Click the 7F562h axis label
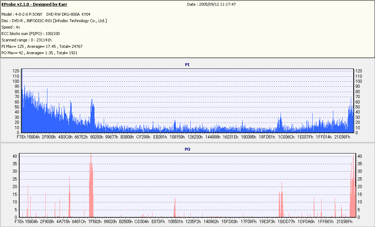 [95, 222]
